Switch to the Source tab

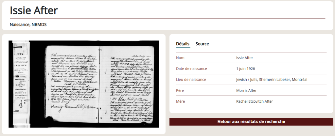coord(202,44)
